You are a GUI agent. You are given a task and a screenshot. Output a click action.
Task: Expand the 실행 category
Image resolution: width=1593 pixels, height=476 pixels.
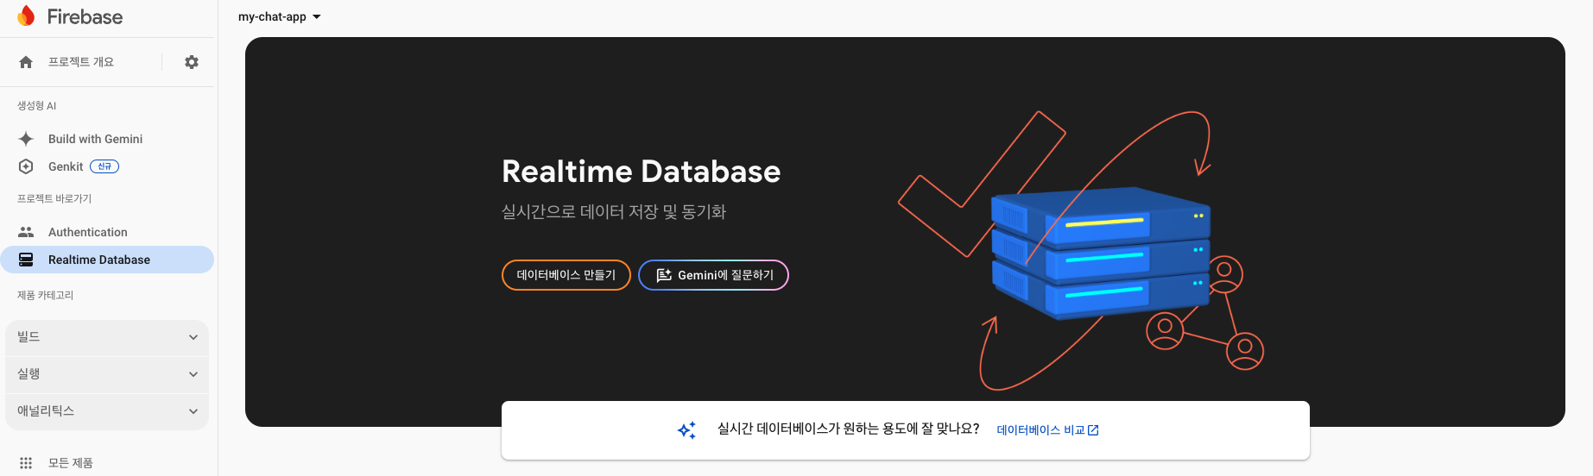pyautogui.click(x=107, y=374)
